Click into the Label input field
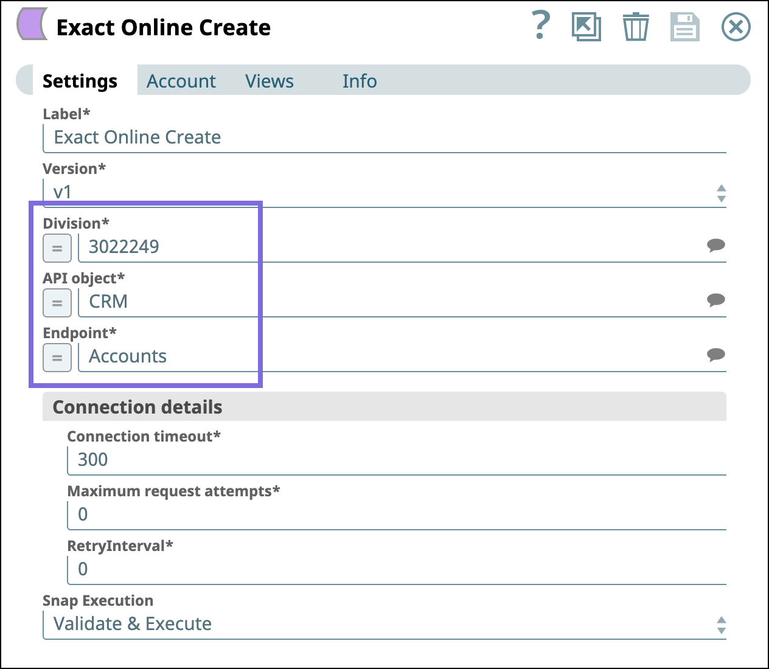 coord(384,138)
